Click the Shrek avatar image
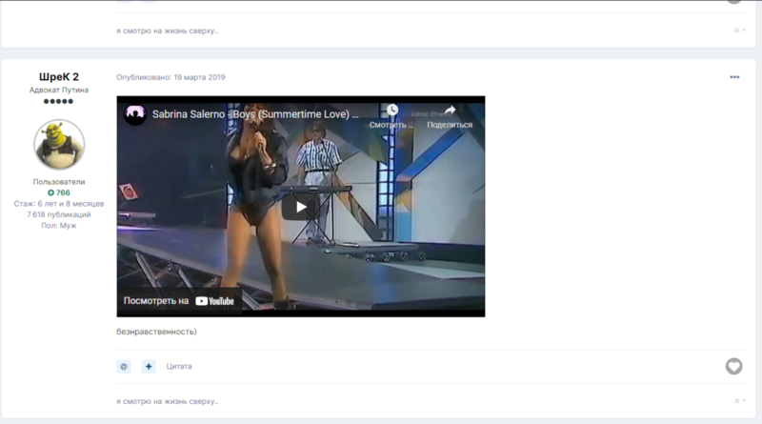The image size is (762, 424). 59,145
